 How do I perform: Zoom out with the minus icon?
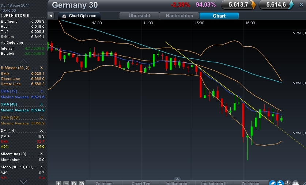[x=66, y=183]
